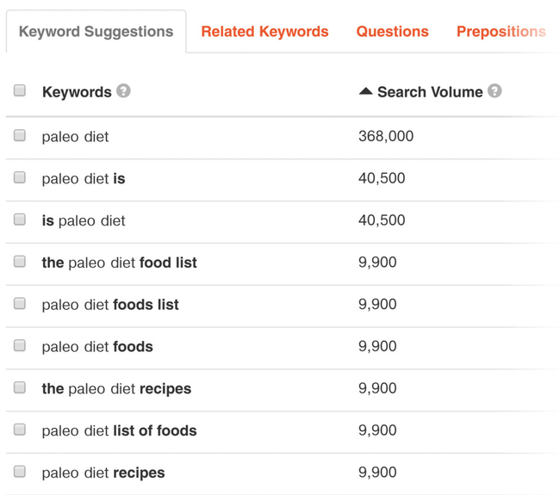Open the Questions tab
The image size is (560, 495).
pyautogui.click(x=392, y=32)
